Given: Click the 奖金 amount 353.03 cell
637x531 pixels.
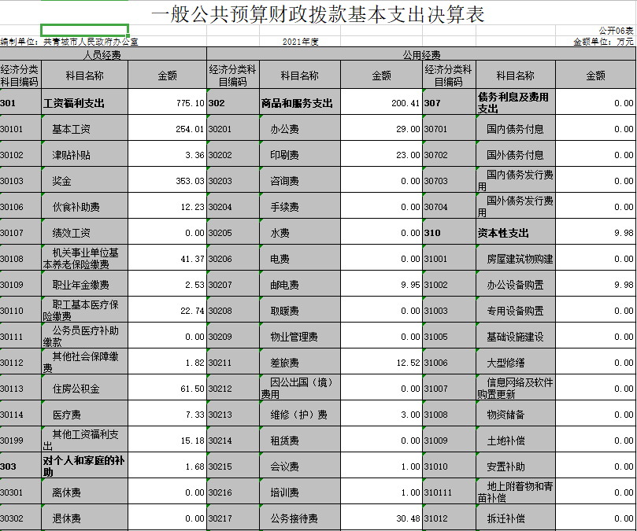Looking at the screenshot, I should pyautogui.click(x=167, y=181).
